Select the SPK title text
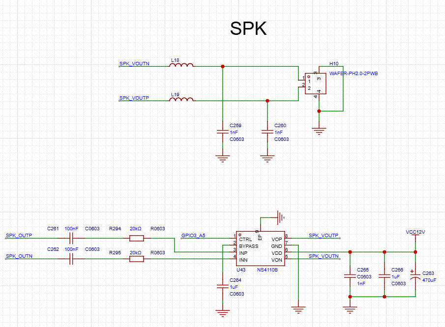 pyautogui.click(x=248, y=29)
